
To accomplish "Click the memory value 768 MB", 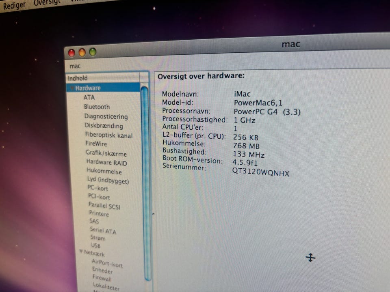I will coord(246,146).
